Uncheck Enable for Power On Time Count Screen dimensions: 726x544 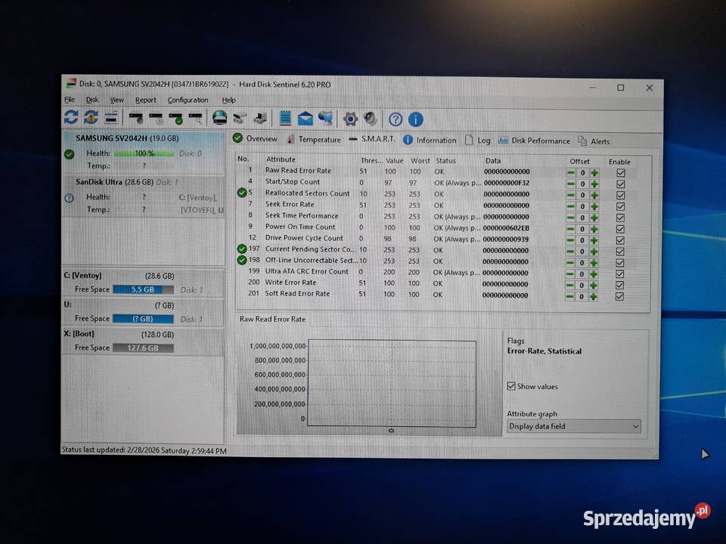pyautogui.click(x=620, y=228)
